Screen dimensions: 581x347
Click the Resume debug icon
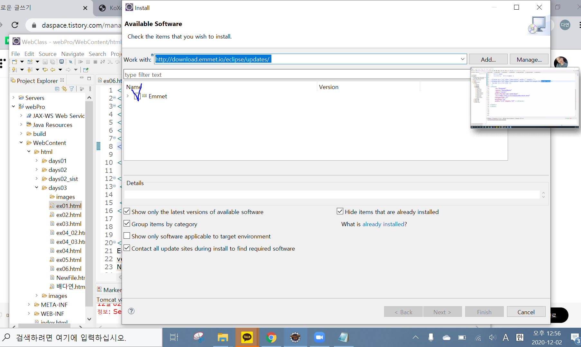point(80,62)
